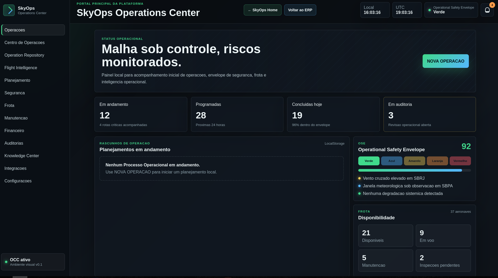Click the SkyOps logo icon
The height and width of the screenshot is (278, 498).
click(9, 10)
